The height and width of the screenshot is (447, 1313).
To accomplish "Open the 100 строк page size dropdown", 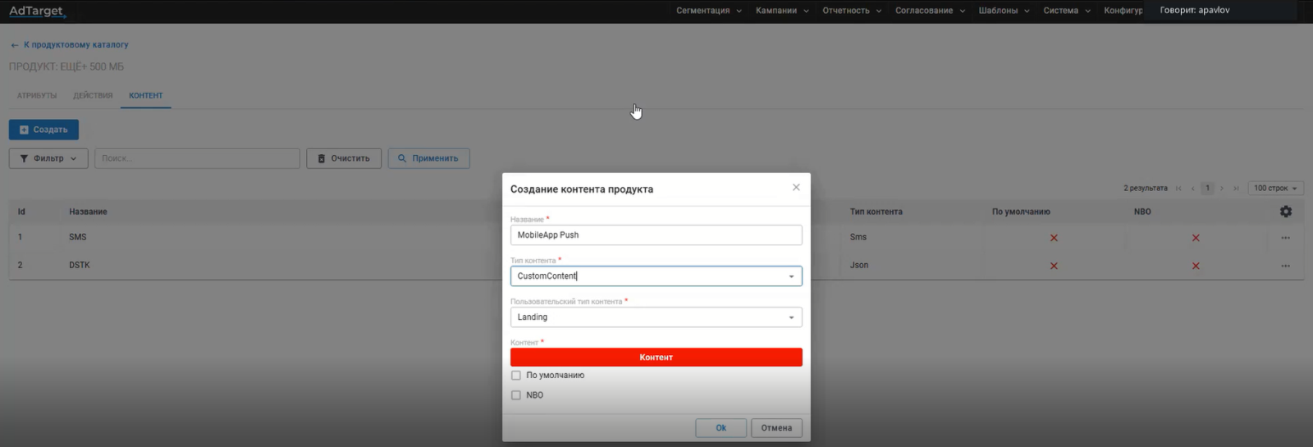I will pos(1274,189).
